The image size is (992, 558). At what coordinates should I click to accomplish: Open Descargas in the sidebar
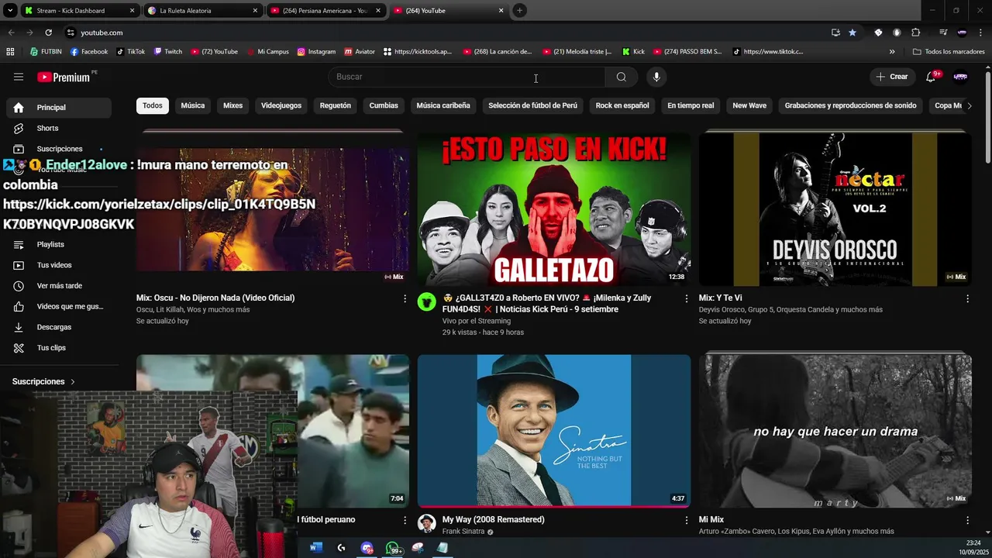pos(59,327)
